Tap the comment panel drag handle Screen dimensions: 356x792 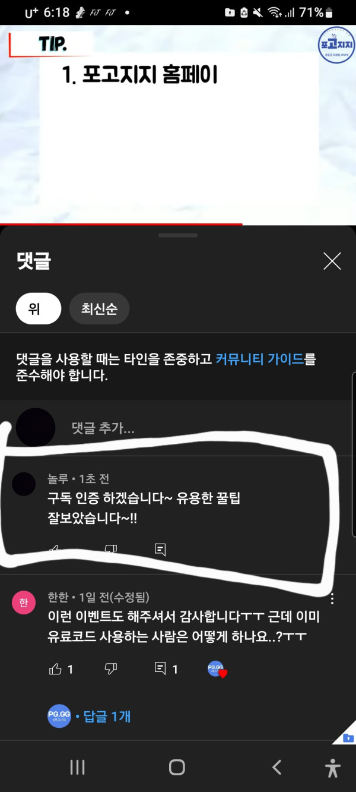tap(177, 235)
